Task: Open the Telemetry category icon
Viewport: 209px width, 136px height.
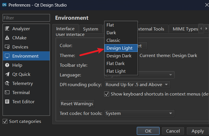Action: [7, 84]
